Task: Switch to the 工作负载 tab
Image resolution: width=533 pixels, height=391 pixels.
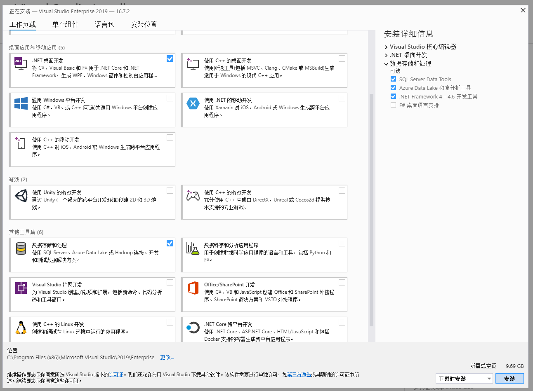Action: tap(23, 25)
